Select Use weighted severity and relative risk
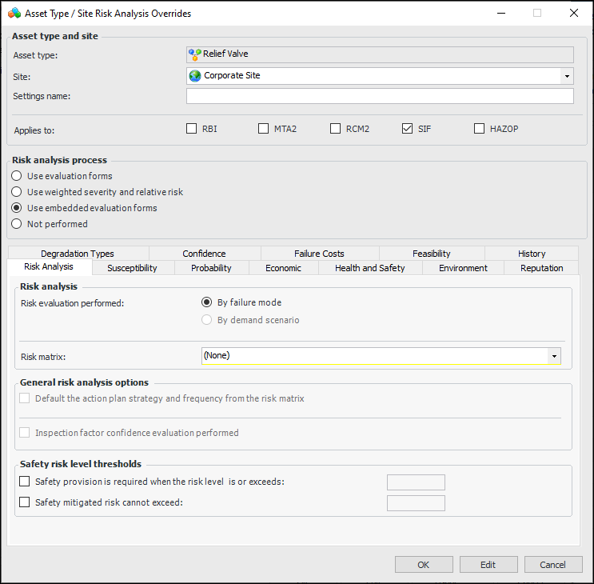The image size is (594, 584). tap(17, 192)
